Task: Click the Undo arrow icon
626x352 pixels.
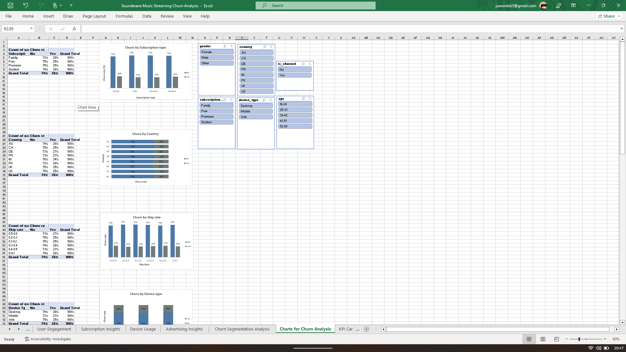Action: pos(25,6)
